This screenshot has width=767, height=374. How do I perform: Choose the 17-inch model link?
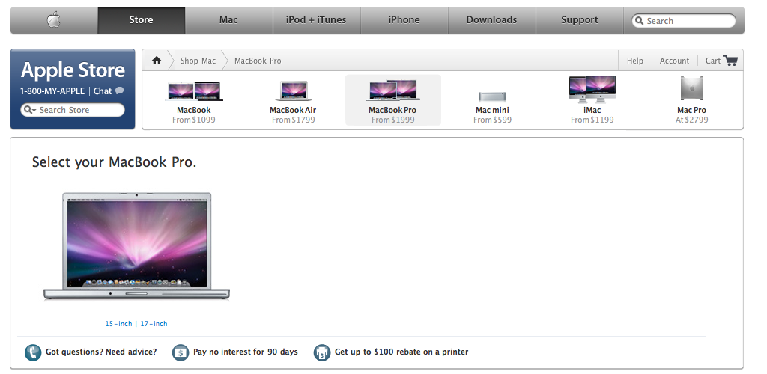[154, 324]
